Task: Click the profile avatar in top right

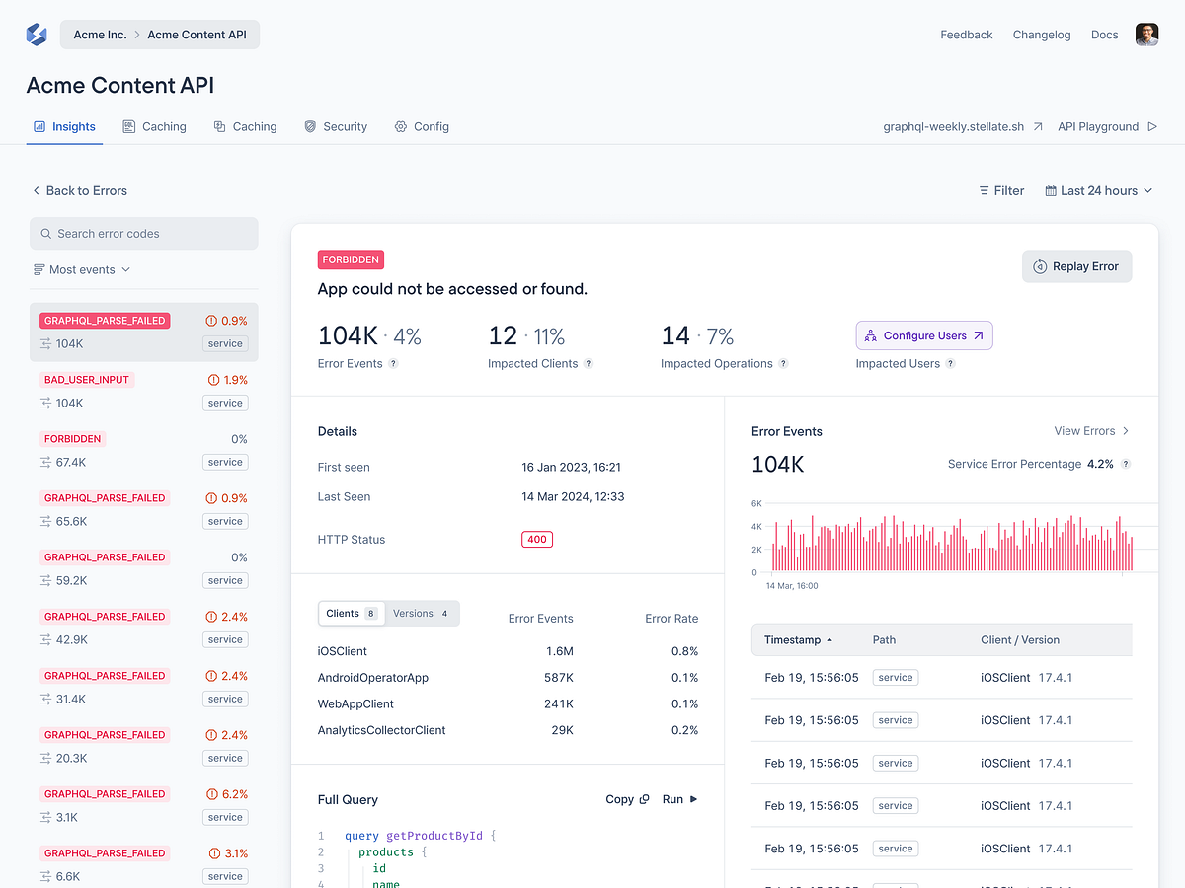Action: tap(1146, 34)
